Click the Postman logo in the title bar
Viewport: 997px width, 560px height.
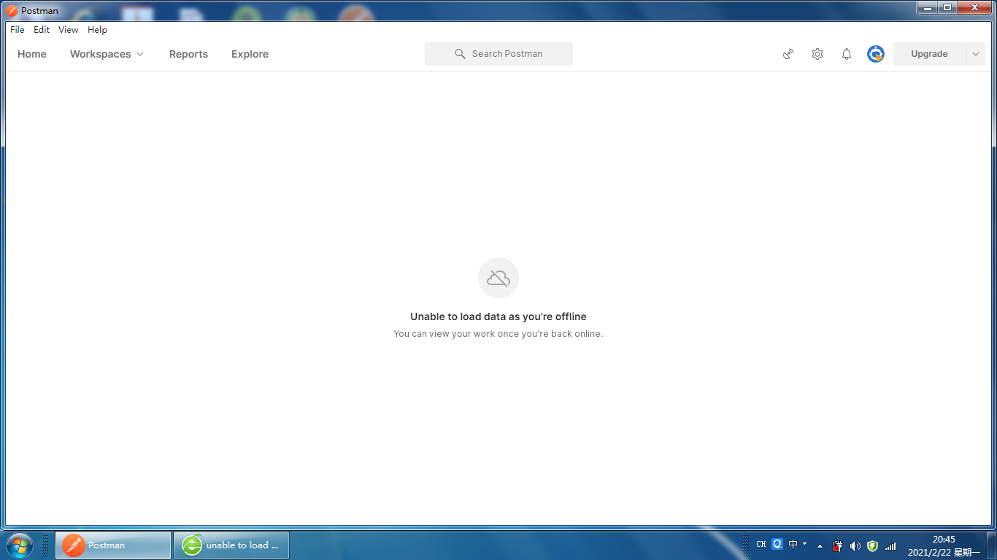(x=11, y=10)
